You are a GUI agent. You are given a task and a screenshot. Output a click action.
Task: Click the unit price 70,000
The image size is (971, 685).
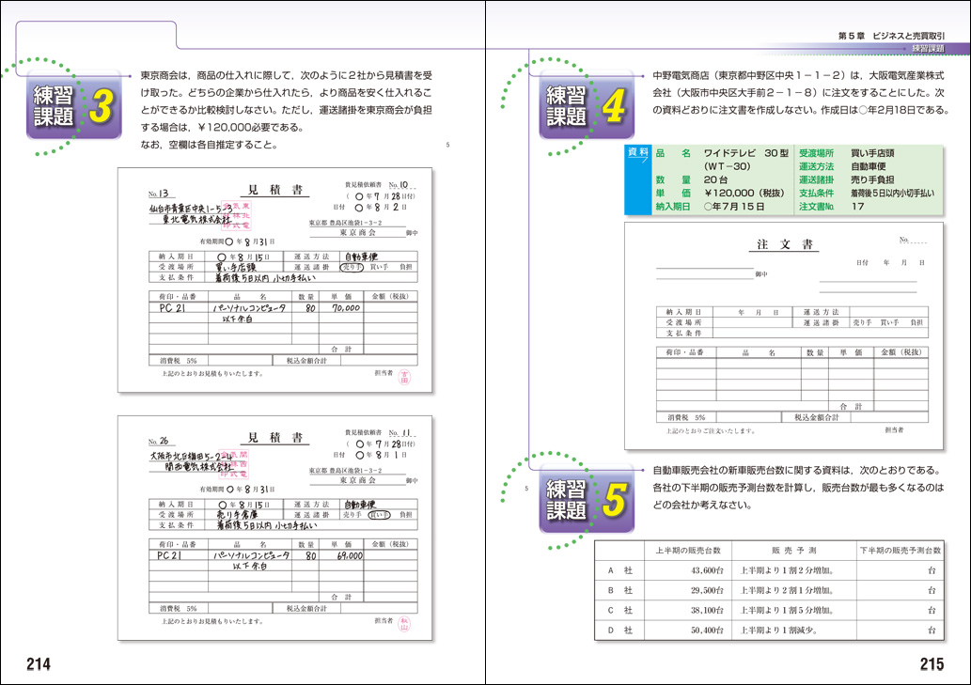tap(346, 307)
